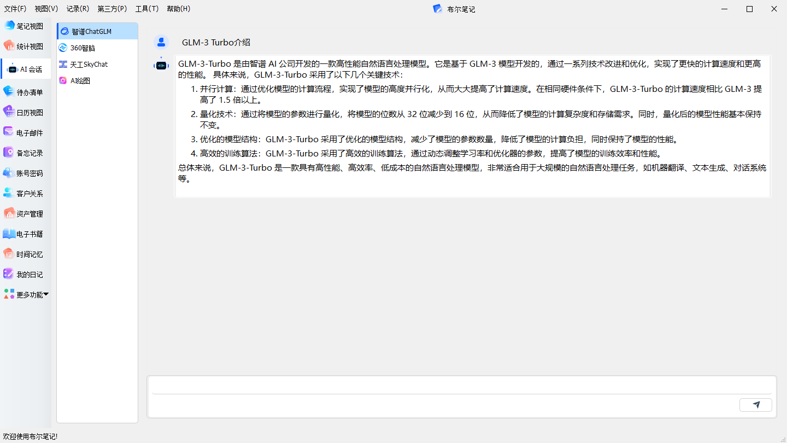This screenshot has height=443, width=787.
Task: Open the AI绘图 drawing tool
Action: coord(97,80)
